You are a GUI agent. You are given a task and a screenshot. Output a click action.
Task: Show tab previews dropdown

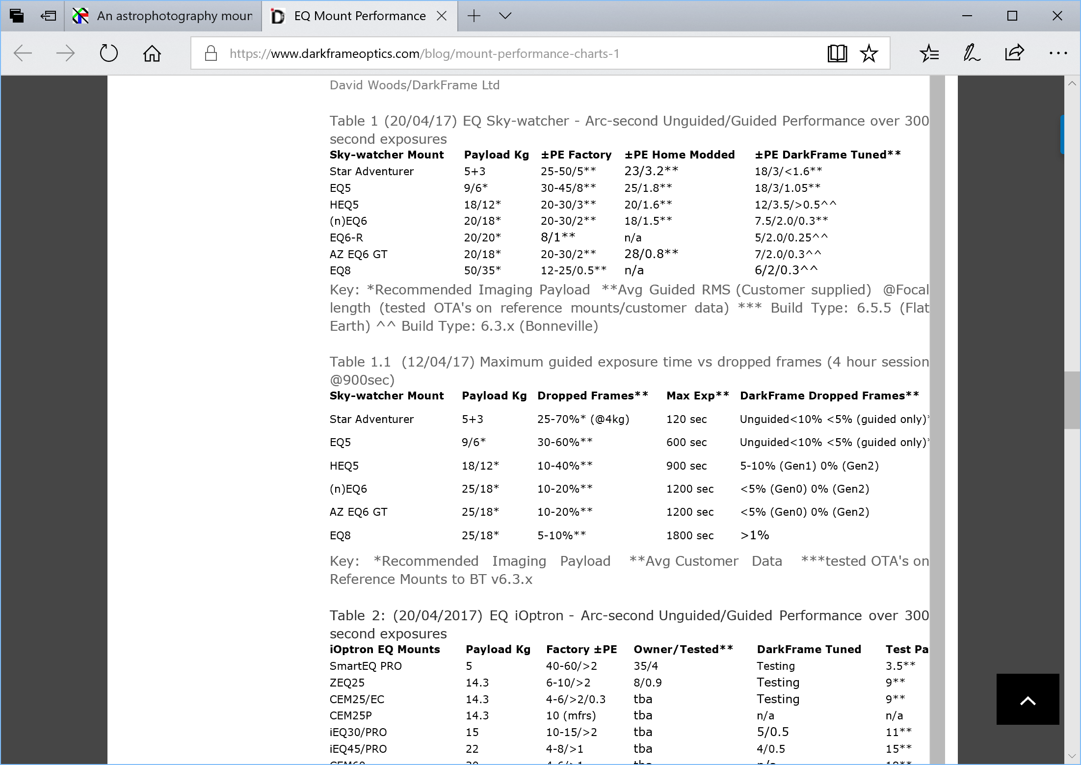(505, 16)
